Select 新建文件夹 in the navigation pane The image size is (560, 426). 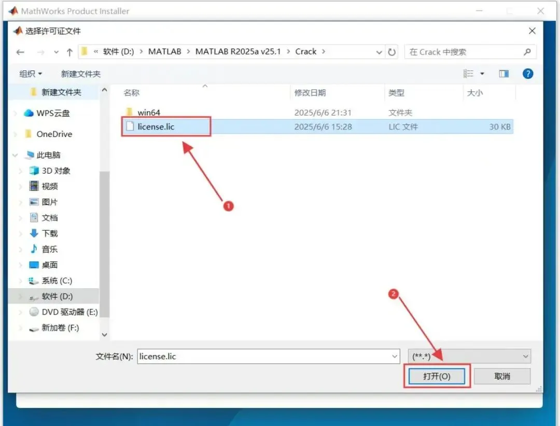tap(61, 92)
